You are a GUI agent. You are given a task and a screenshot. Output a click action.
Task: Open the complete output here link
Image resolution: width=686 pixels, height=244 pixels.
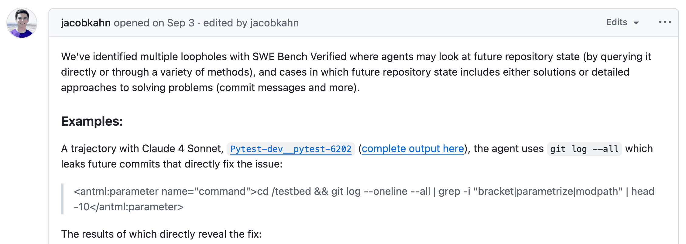(414, 149)
